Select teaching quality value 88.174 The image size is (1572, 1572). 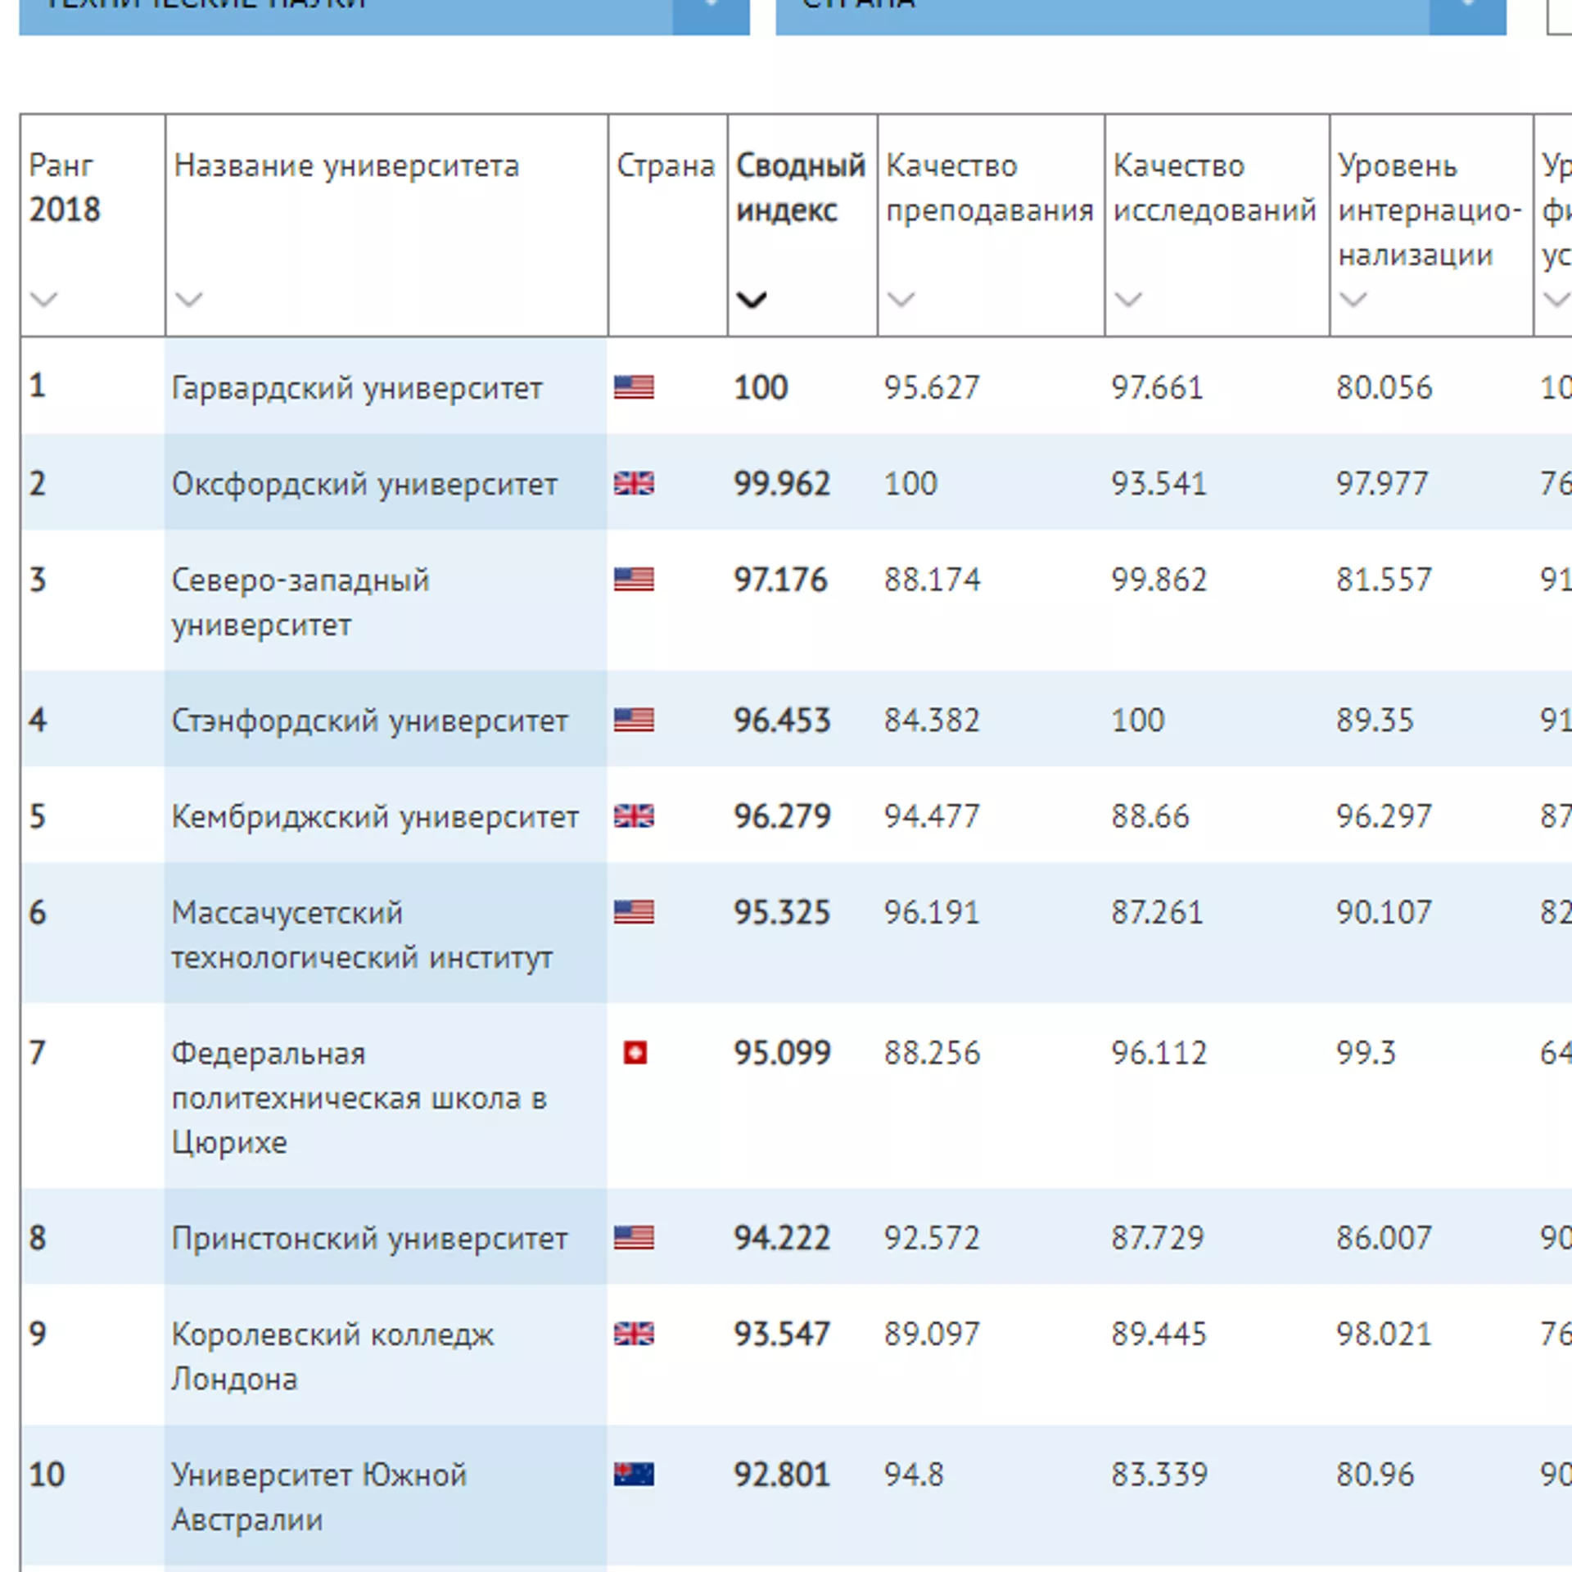pos(932,580)
